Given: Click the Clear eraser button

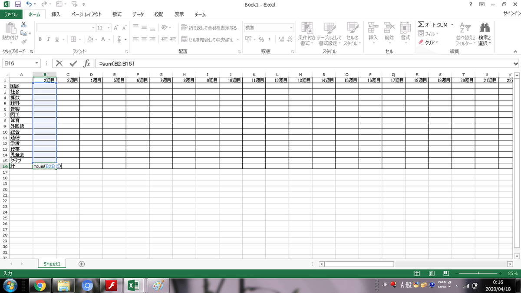Looking at the screenshot, I should point(428,42).
